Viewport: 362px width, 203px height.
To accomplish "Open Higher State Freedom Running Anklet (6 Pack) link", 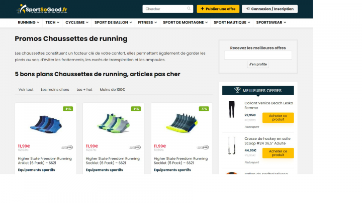I will (x=45, y=161).
